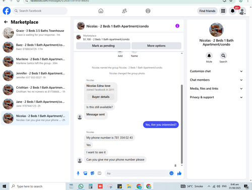
Task: Open Sticky Notes from the taskbar
Action: click(x=119, y=186)
